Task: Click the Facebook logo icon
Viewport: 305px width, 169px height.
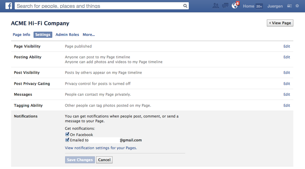Action: point(9,6)
